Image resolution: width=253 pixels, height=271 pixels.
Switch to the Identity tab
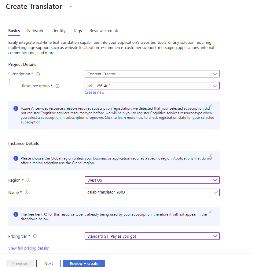pos(58,31)
